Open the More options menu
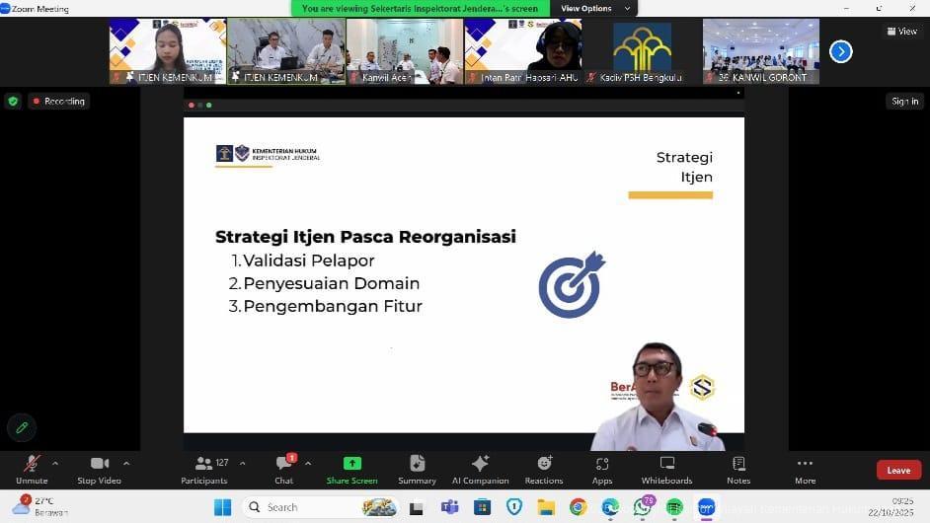Viewport: 930px width, 523px height. [805, 469]
